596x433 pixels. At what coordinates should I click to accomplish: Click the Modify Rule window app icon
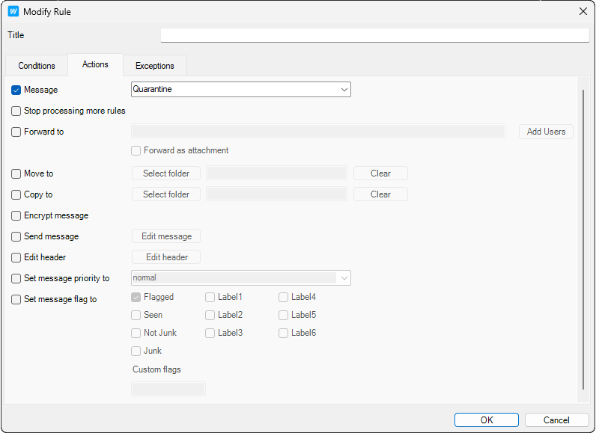tap(13, 11)
